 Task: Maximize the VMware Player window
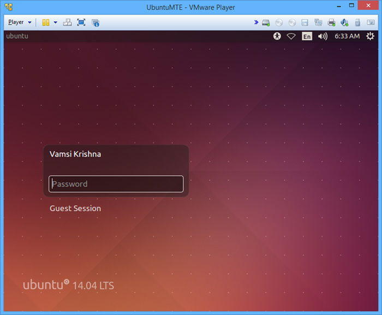[x=351, y=5]
